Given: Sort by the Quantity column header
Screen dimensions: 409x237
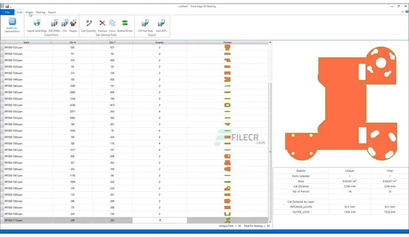Looking at the screenshot, I should coord(159,42).
